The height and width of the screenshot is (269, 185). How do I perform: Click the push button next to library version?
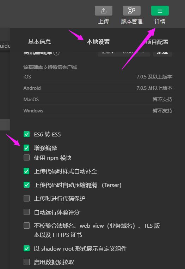click(162, 53)
